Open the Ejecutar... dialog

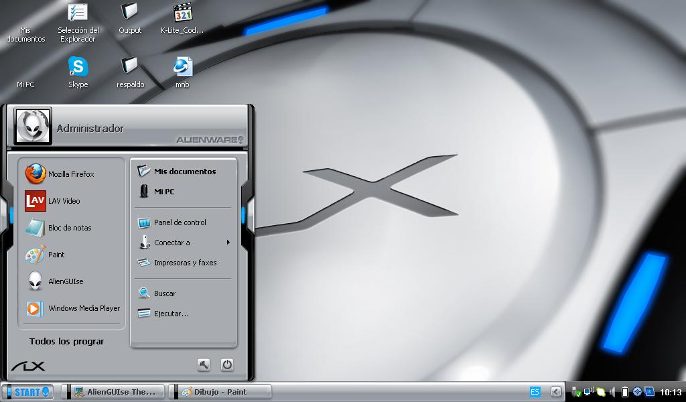pyautogui.click(x=184, y=314)
